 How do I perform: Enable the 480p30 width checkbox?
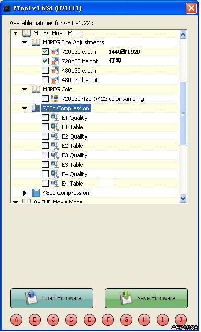45,71
